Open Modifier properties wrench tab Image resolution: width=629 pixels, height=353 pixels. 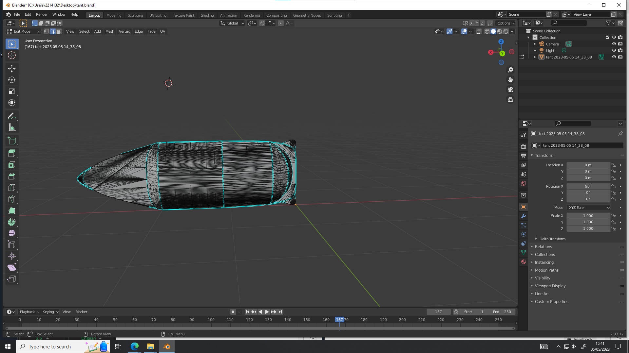(524, 216)
